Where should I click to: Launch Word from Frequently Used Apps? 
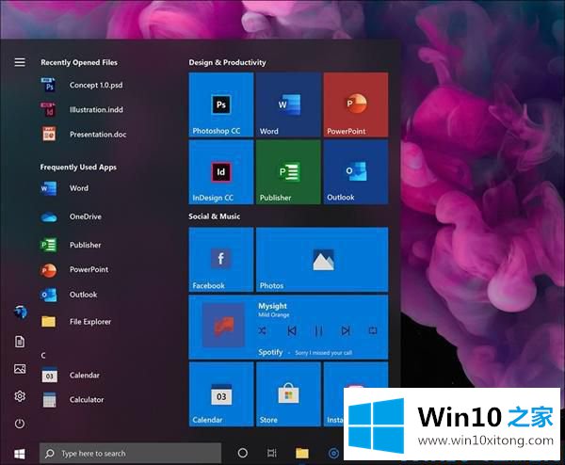click(x=64, y=188)
